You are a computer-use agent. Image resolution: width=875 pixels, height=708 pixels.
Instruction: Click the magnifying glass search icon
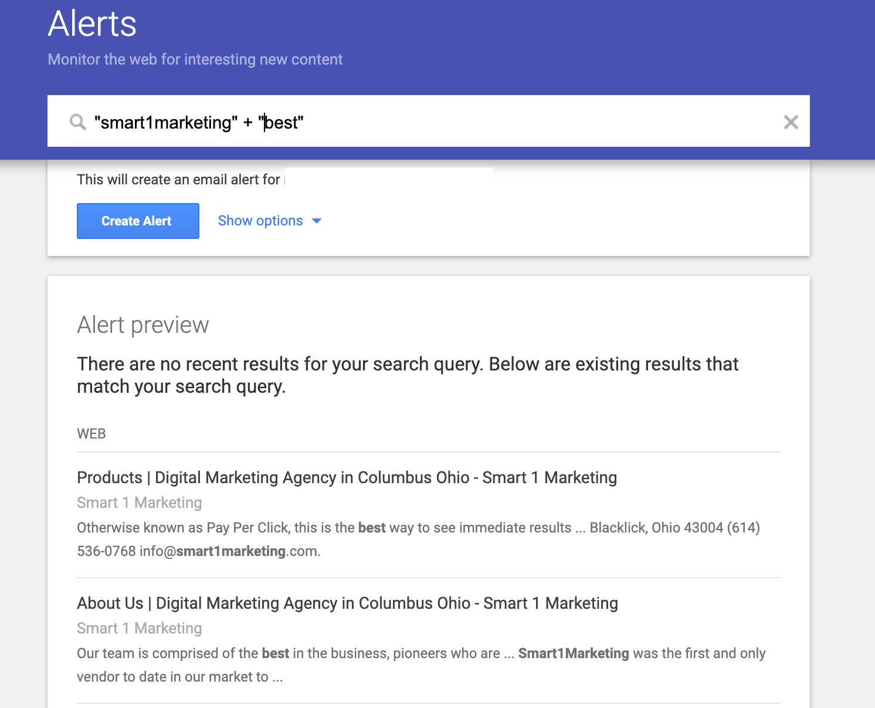pyautogui.click(x=77, y=122)
